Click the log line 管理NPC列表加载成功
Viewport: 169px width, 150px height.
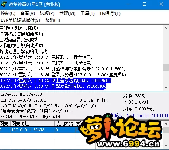click(x=23, y=28)
